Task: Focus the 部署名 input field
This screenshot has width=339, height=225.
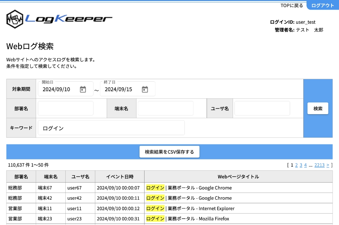Action: coord(66,108)
